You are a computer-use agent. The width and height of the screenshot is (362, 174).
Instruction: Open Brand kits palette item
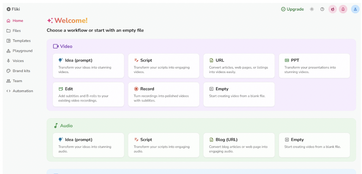click(x=21, y=71)
